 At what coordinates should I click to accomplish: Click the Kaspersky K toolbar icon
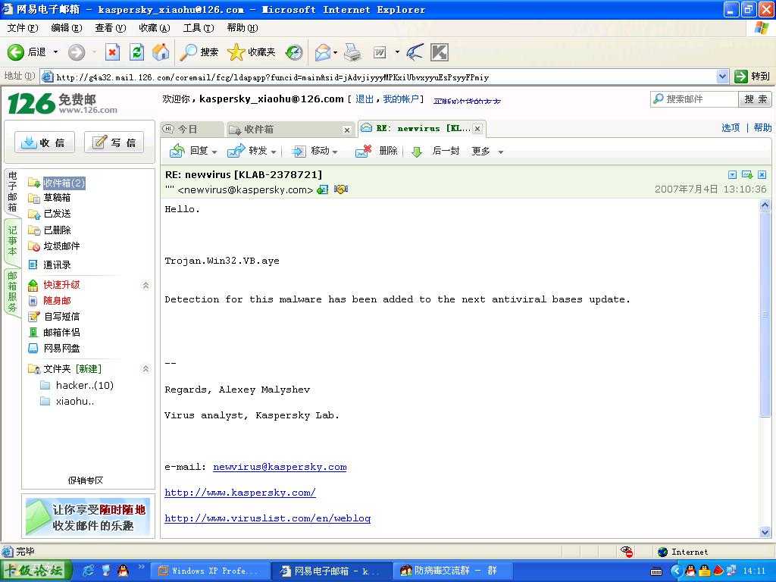coord(440,52)
